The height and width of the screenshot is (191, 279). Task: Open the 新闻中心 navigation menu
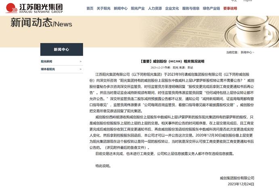click(x=121, y=8)
